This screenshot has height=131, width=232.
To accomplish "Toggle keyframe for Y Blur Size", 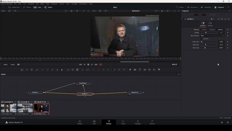I will click(228, 45).
